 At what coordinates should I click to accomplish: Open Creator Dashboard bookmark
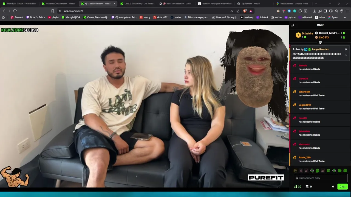96,17
